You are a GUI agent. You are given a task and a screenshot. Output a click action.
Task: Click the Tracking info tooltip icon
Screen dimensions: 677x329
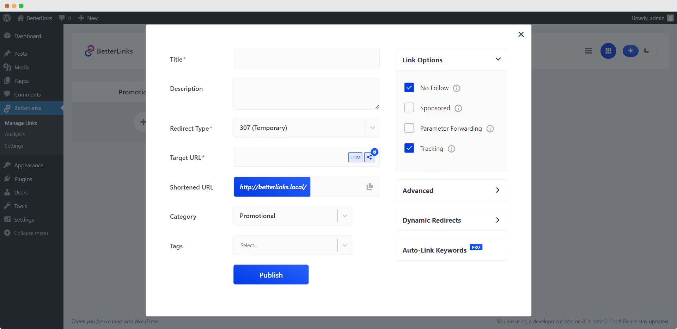pos(452,149)
